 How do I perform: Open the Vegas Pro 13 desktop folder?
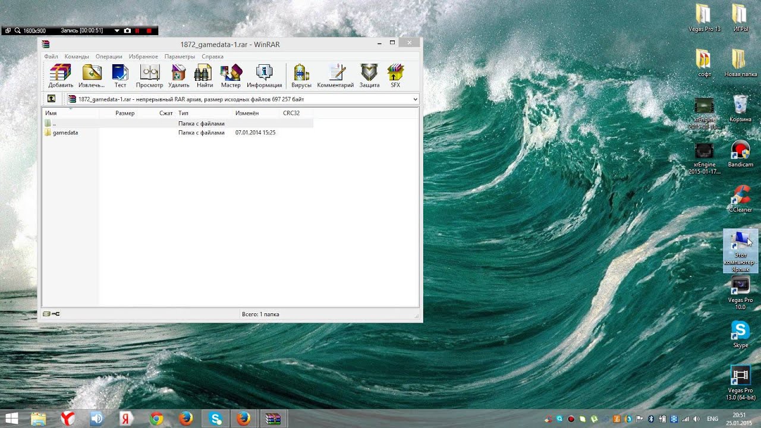pyautogui.click(x=704, y=18)
